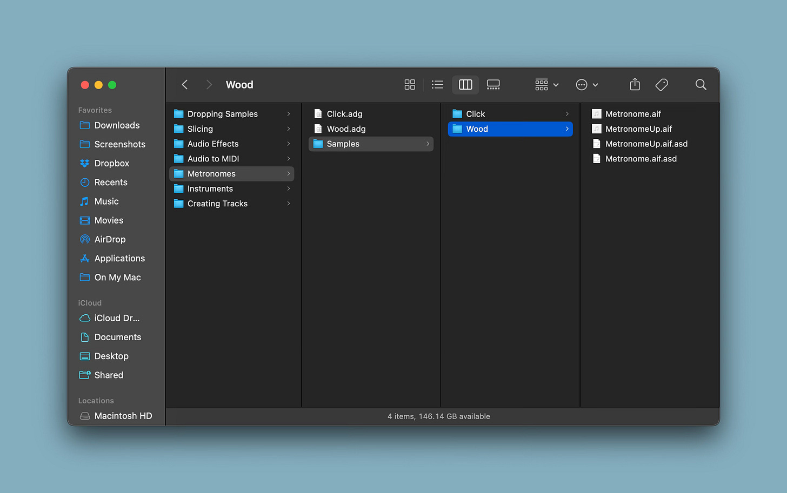Expand the Audio to MIDI chevron

[x=289, y=159]
